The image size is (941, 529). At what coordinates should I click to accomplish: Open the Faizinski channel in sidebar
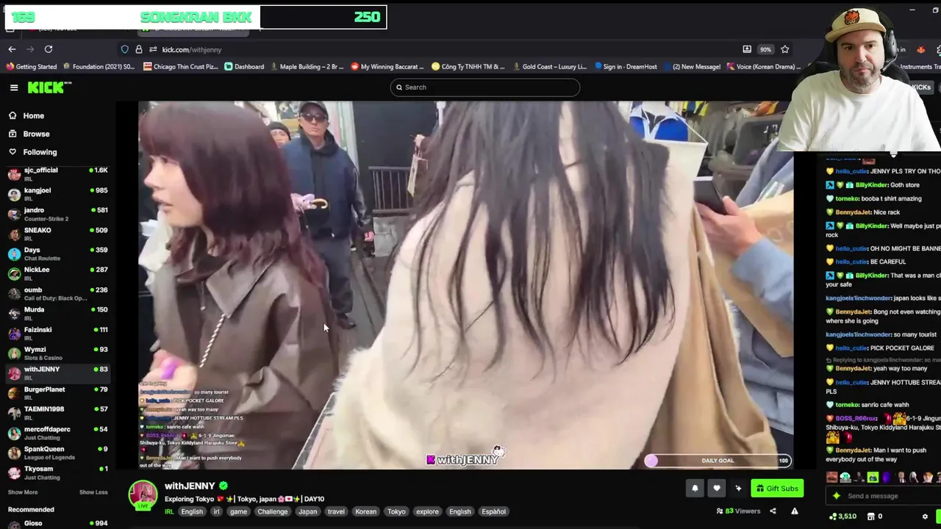point(57,333)
